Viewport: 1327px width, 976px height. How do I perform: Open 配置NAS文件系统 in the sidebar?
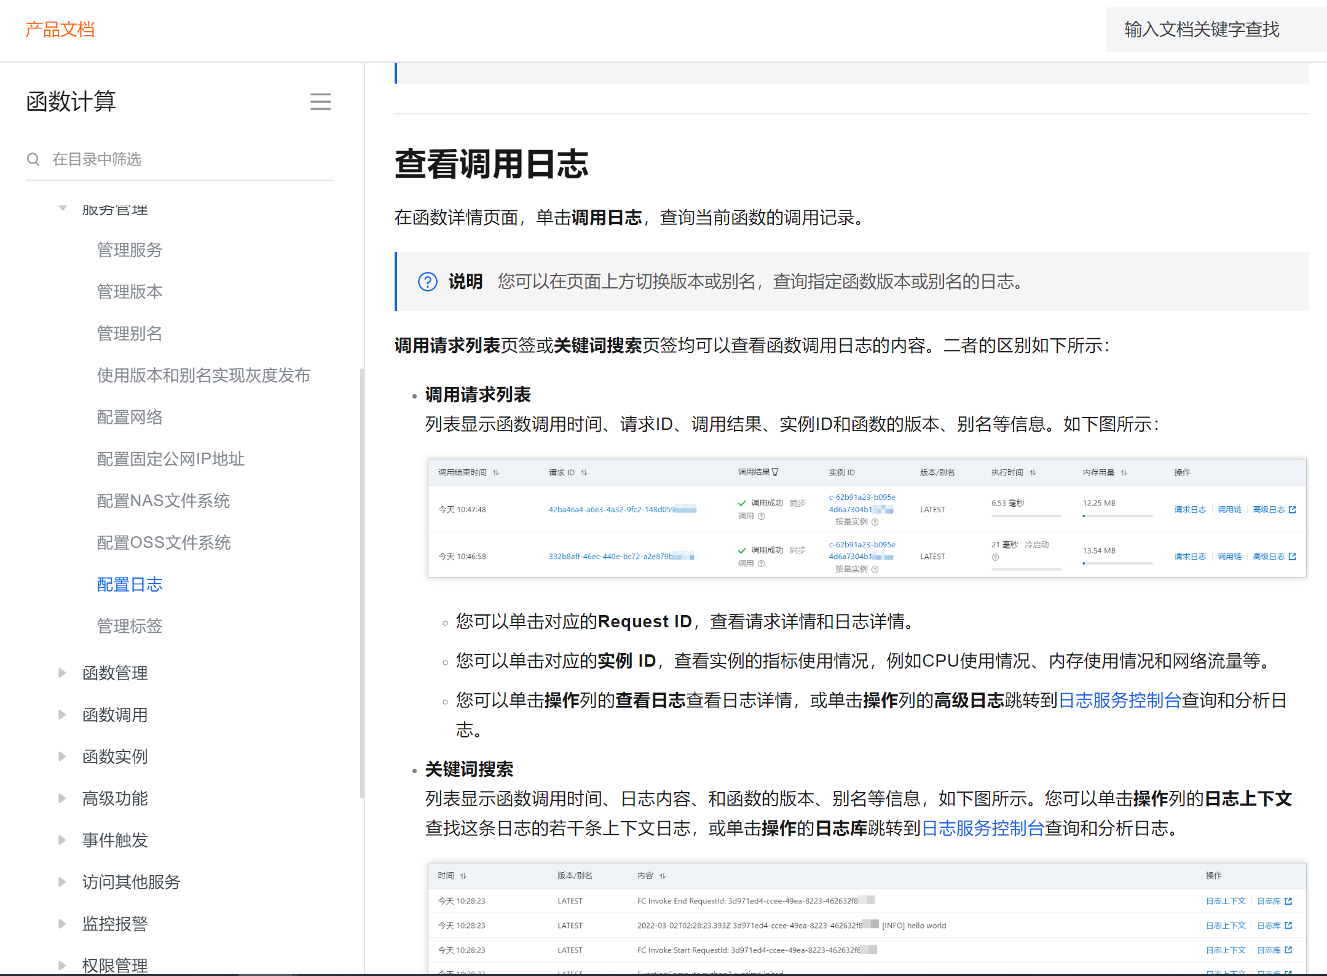click(163, 501)
